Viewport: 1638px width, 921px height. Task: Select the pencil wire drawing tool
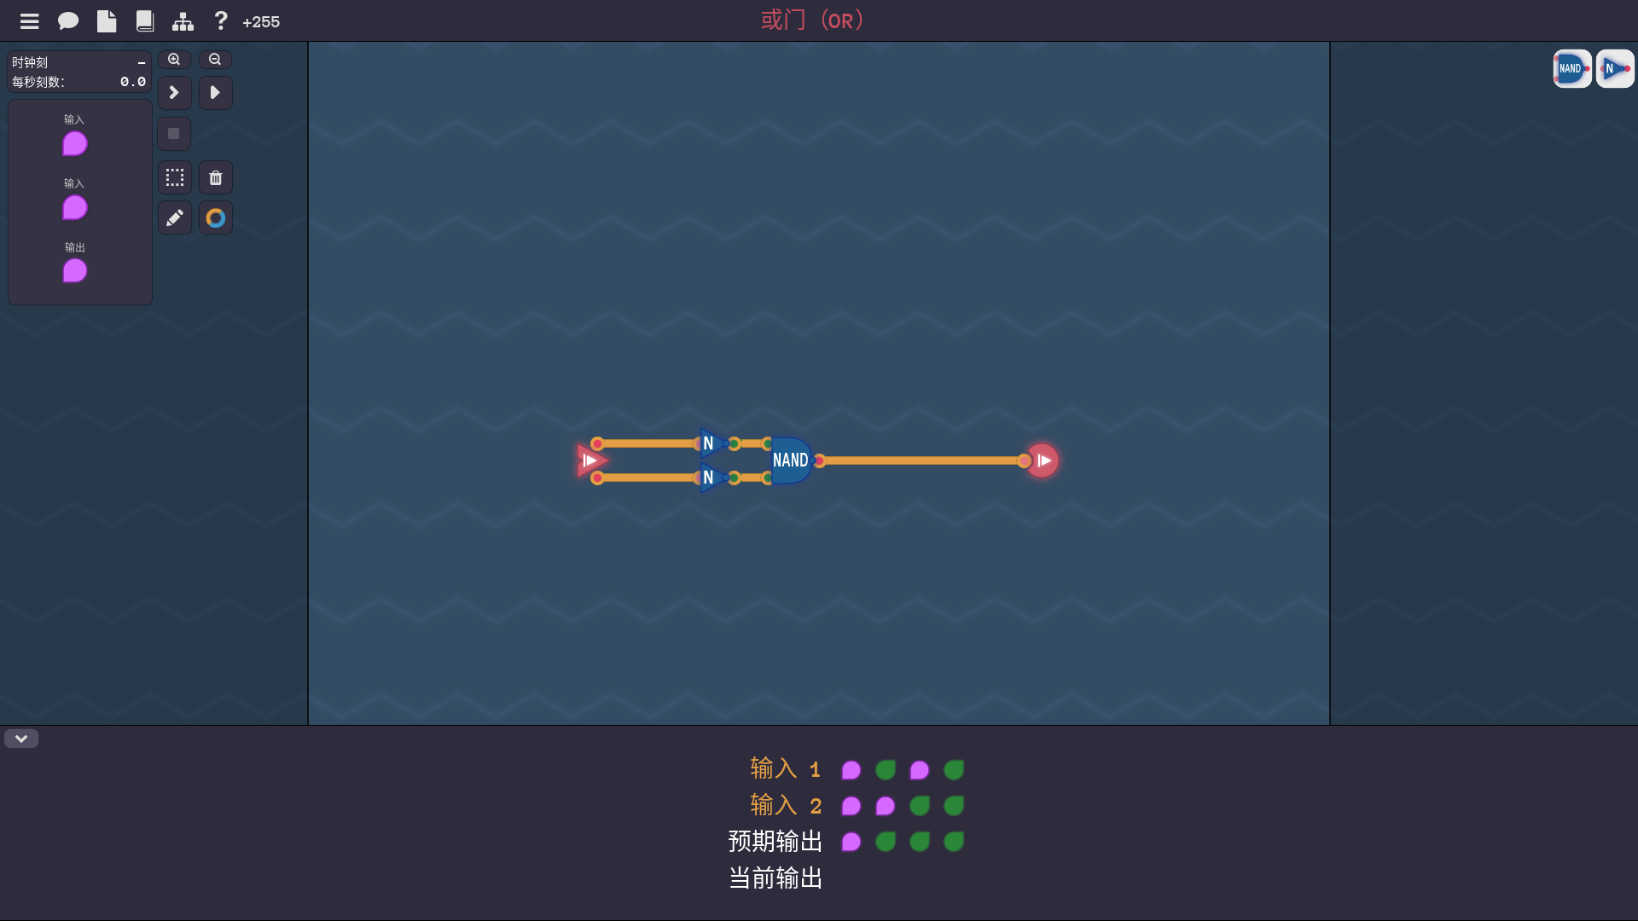(x=174, y=218)
